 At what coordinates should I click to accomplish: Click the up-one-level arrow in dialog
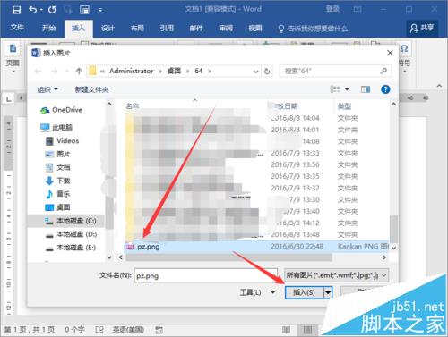[79, 71]
